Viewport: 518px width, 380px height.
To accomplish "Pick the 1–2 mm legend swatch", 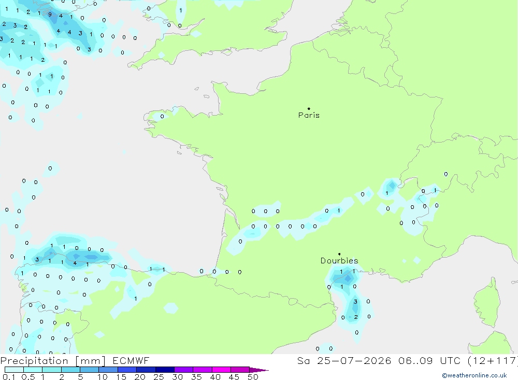I will click(52, 370).
